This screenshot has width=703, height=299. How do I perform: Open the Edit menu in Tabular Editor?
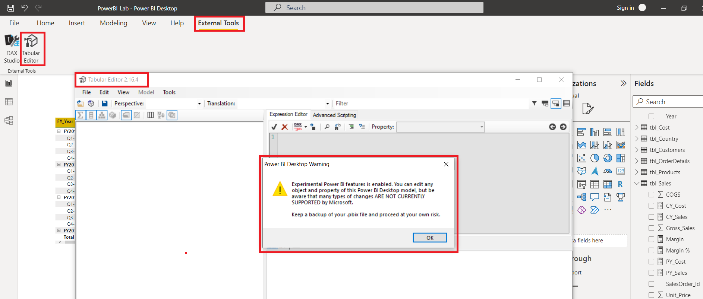coord(104,92)
